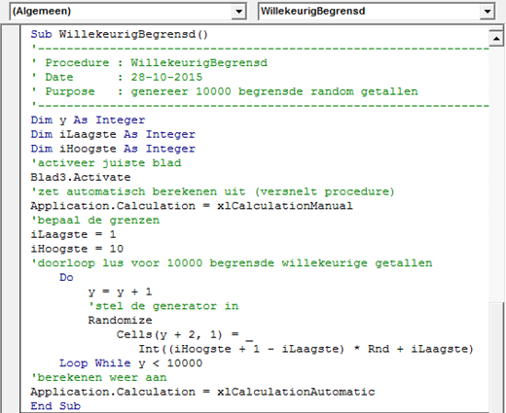Click the comment 'bepaal de grenzen'
The height and width of the screenshot is (413, 506).
pyautogui.click(x=95, y=221)
